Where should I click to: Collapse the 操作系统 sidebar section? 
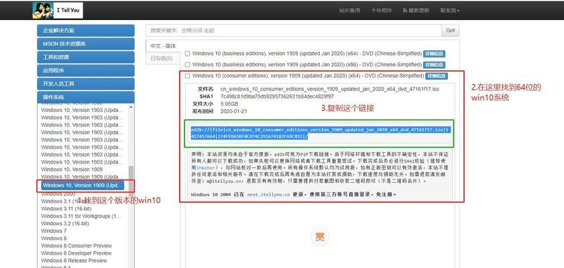pos(86,97)
